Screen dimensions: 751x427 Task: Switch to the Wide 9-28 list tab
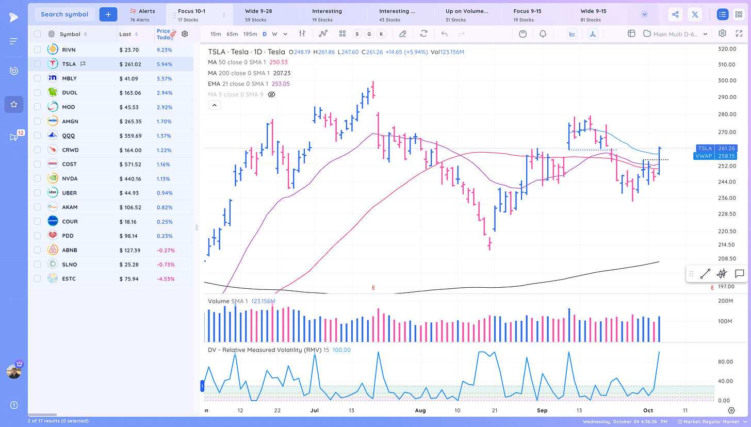tap(266, 15)
